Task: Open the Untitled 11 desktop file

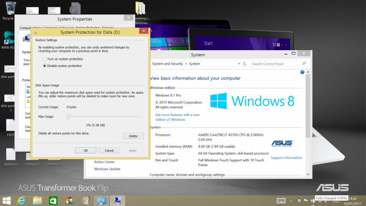Action: pos(54,164)
